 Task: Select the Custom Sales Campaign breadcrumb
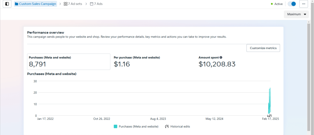37,4
